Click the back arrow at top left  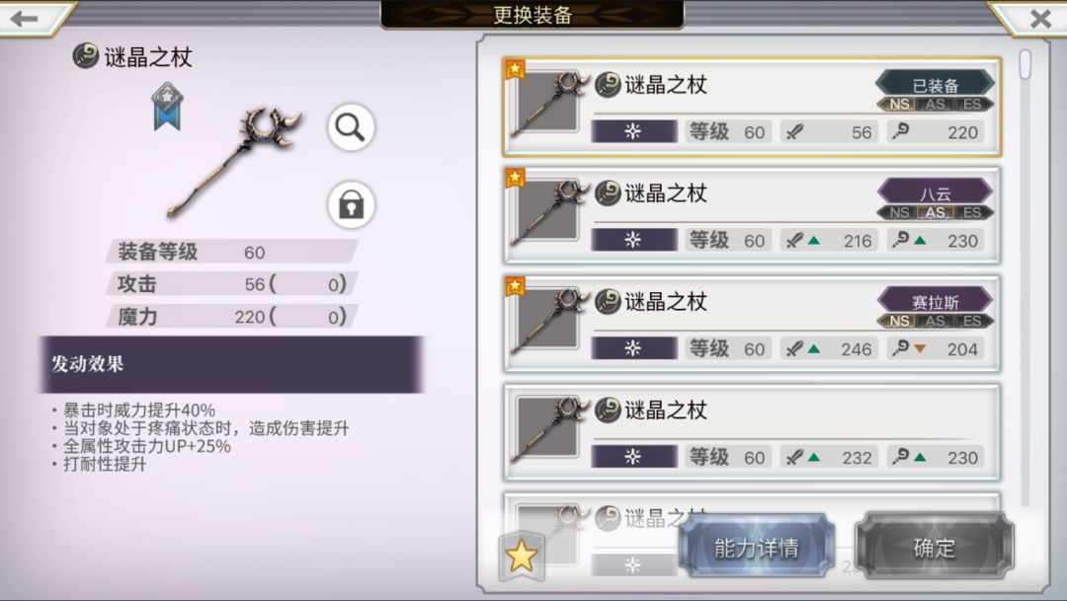(x=25, y=19)
